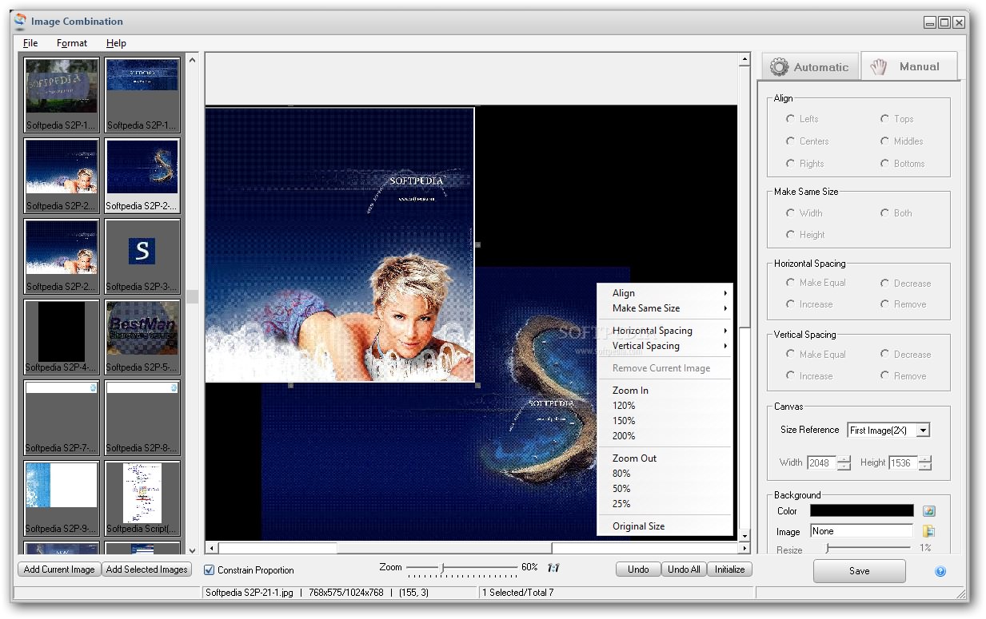
Task: Click the woman photo on the canvas
Action: click(x=340, y=245)
